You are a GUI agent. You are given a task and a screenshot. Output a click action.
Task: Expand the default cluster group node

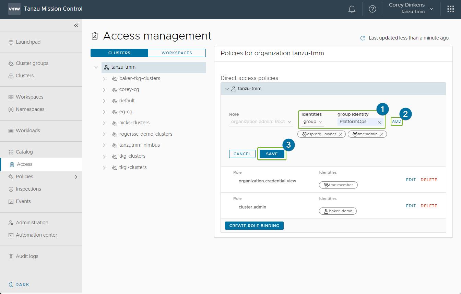[104, 101]
